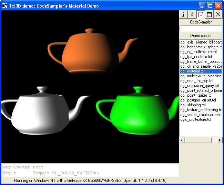Pick ogl_glslang_simple_vs2ps script
This screenshot has height=185, width=224.
pyautogui.click(x=201, y=66)
